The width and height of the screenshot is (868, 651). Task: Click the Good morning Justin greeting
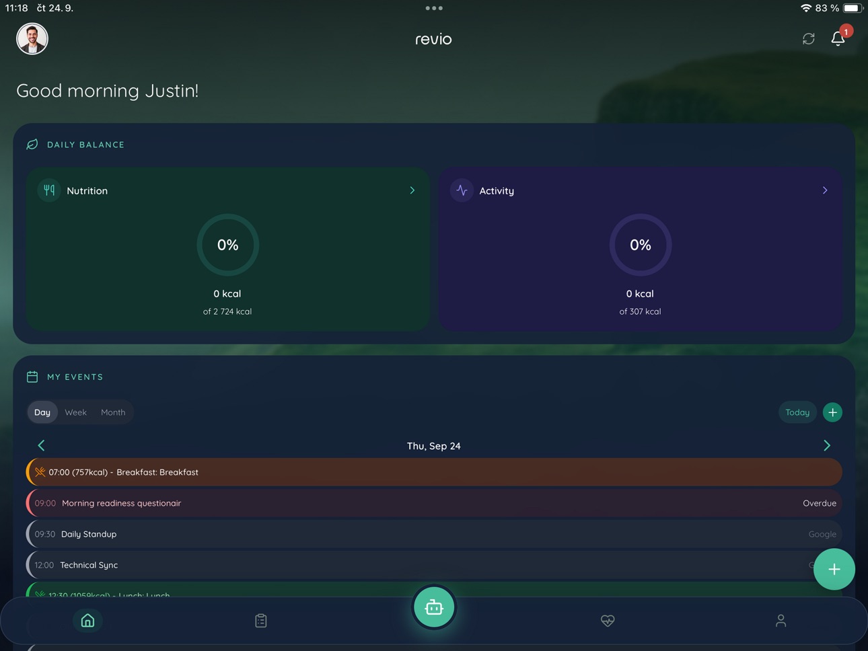(108, 91)
